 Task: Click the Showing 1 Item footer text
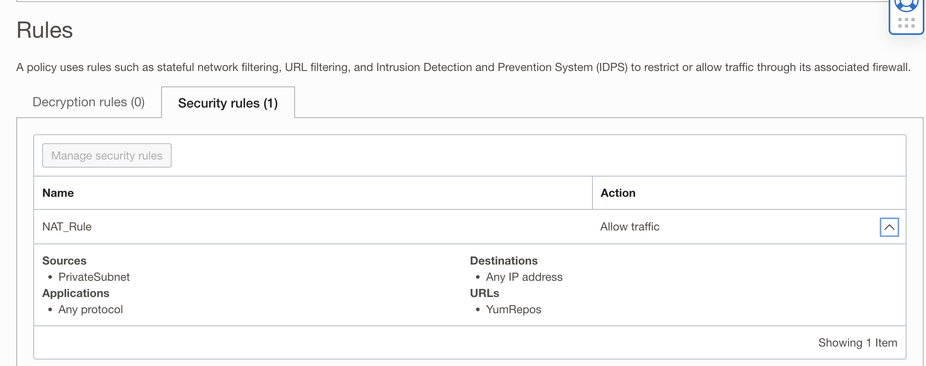click(857, 343)
